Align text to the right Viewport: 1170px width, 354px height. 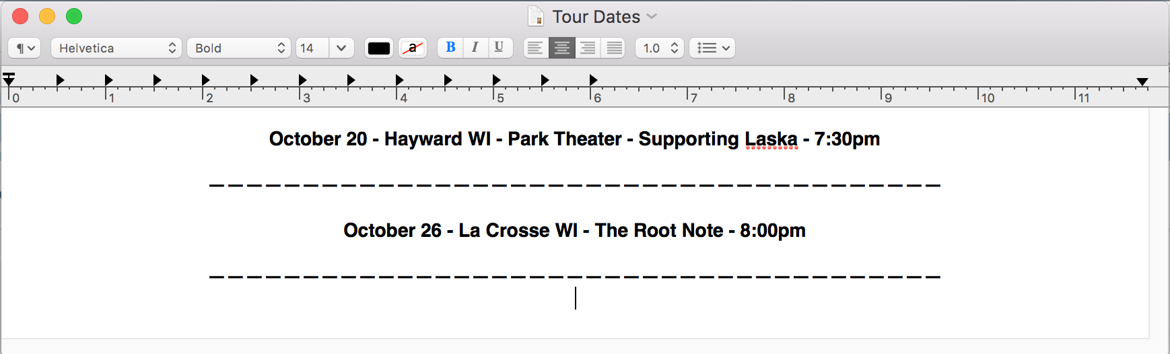point(588,48)
